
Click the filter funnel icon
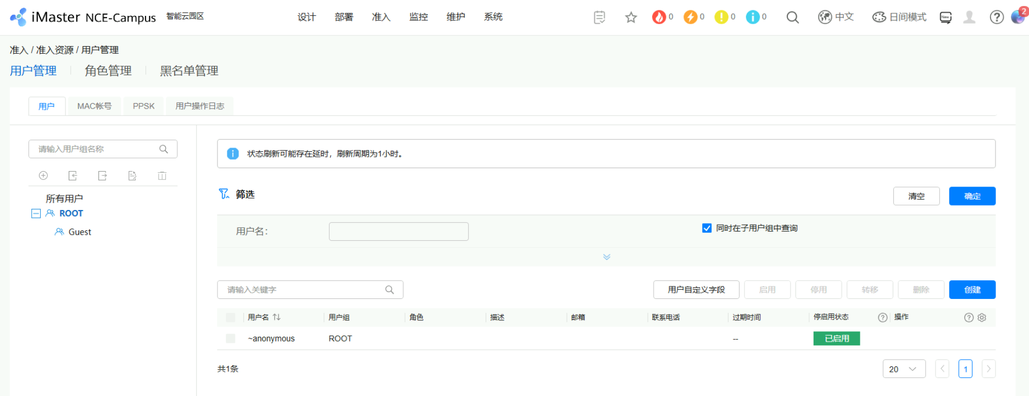point(224,194)
